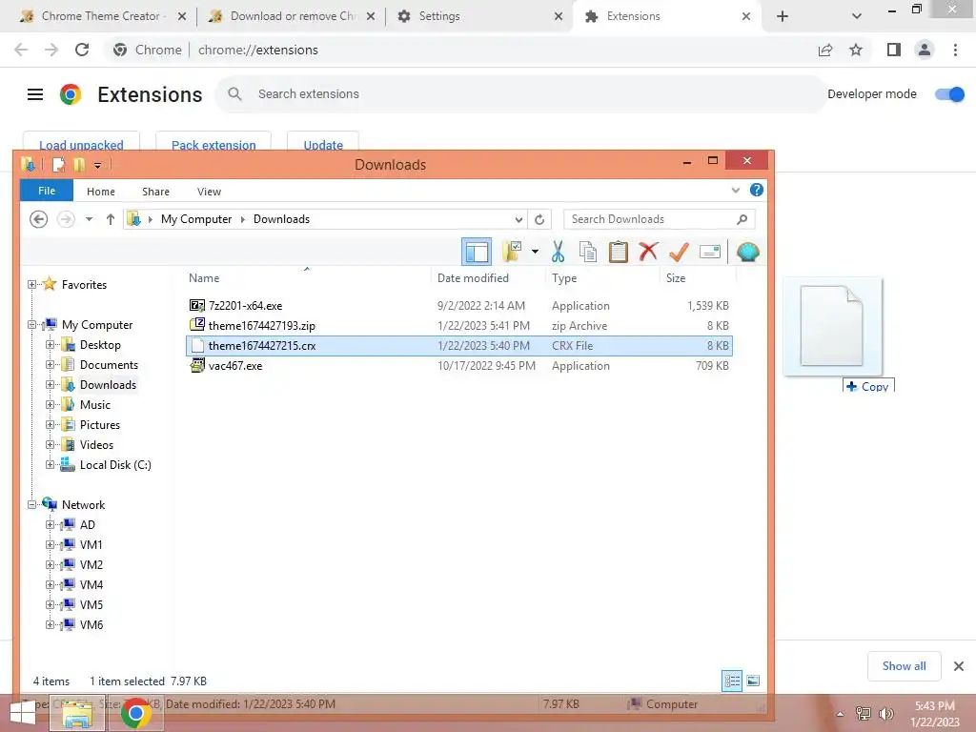Click the Rename card icon in toolbar

pyautogui.click(x=709, y=252)
